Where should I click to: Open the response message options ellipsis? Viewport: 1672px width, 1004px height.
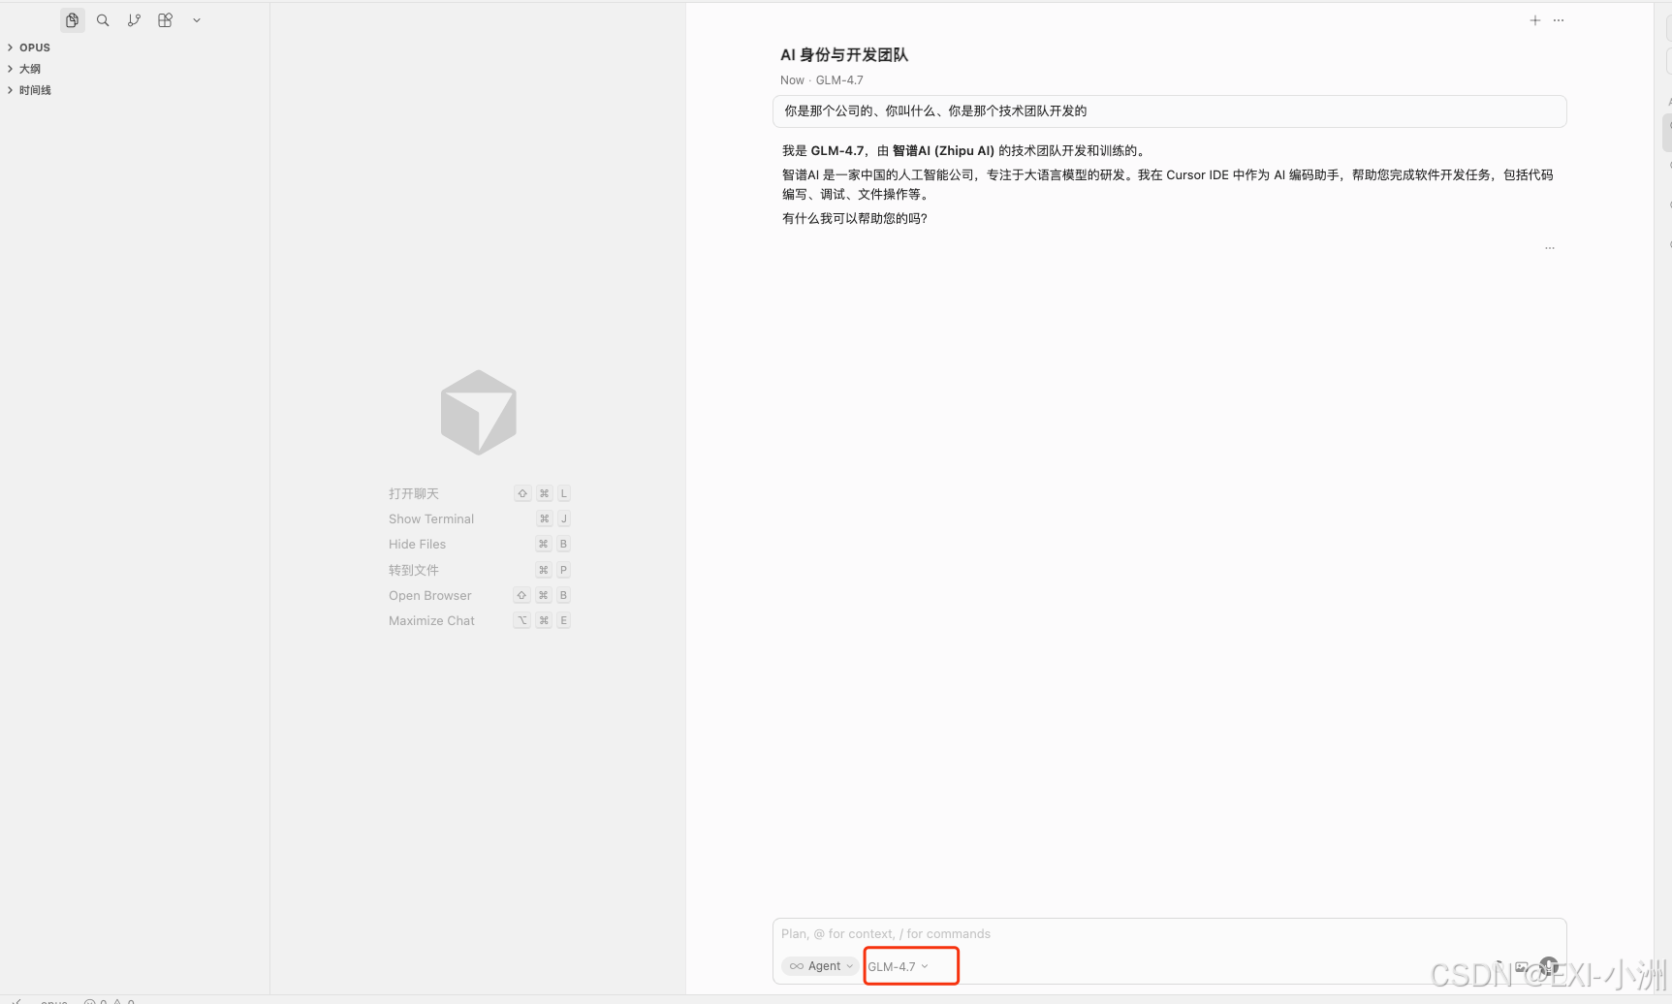tap(1550, 248)
